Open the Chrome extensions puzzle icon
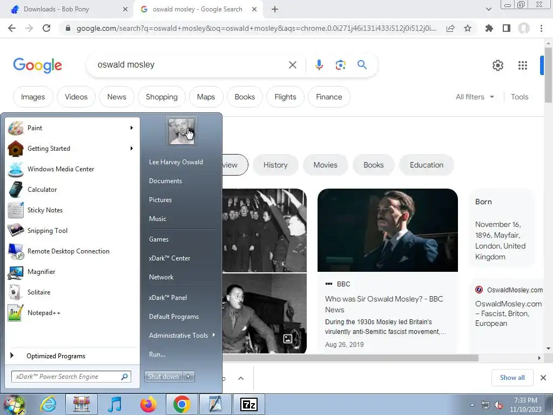The image size is (553, 415). tap(489, 28)
